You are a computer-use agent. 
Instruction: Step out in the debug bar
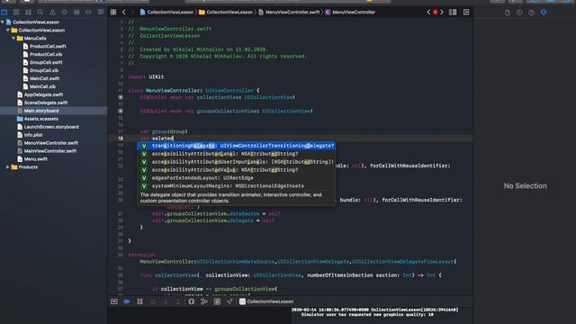(x=178, y=301)
